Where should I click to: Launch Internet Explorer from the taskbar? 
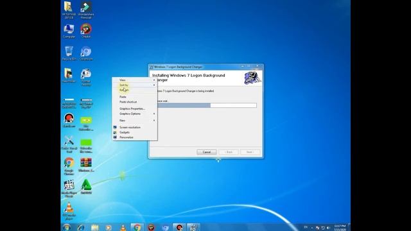pyautogui.click(x=81, y=227)
